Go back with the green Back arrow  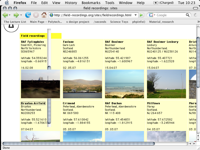coord(5,15)
